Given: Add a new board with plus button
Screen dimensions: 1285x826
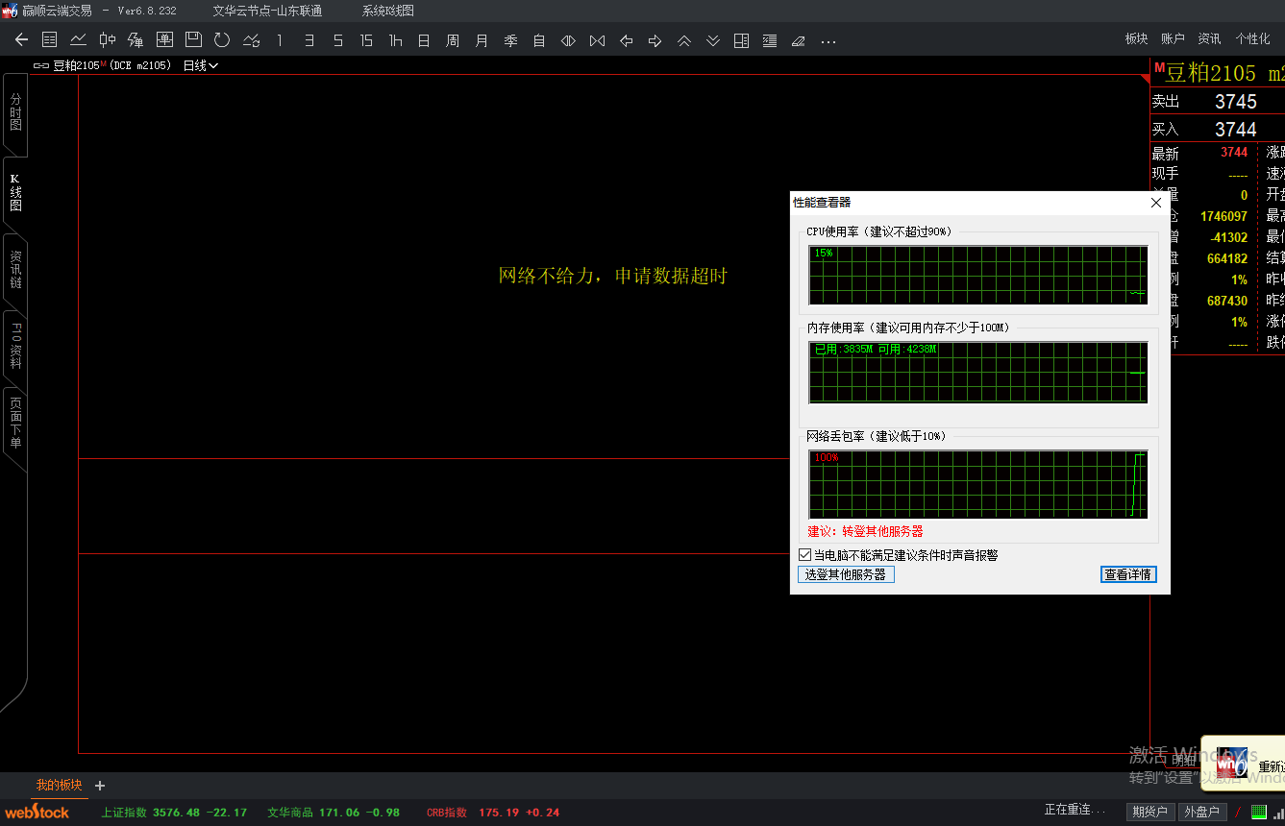Looking at the screenshot, I should pos(100,786).
